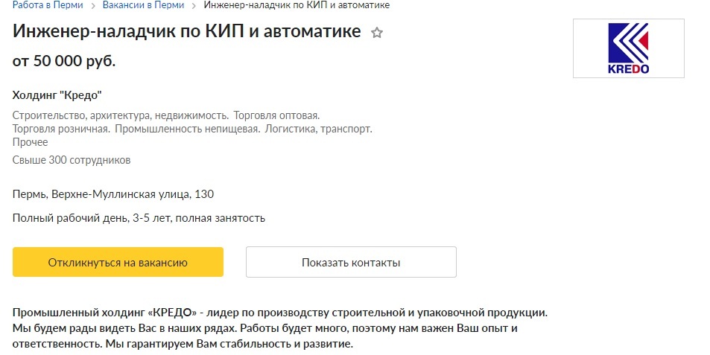Screen dimensions: 710x355
Task: Open the "Промышленность непищевая" industry tag
Action: click(186, 129)
